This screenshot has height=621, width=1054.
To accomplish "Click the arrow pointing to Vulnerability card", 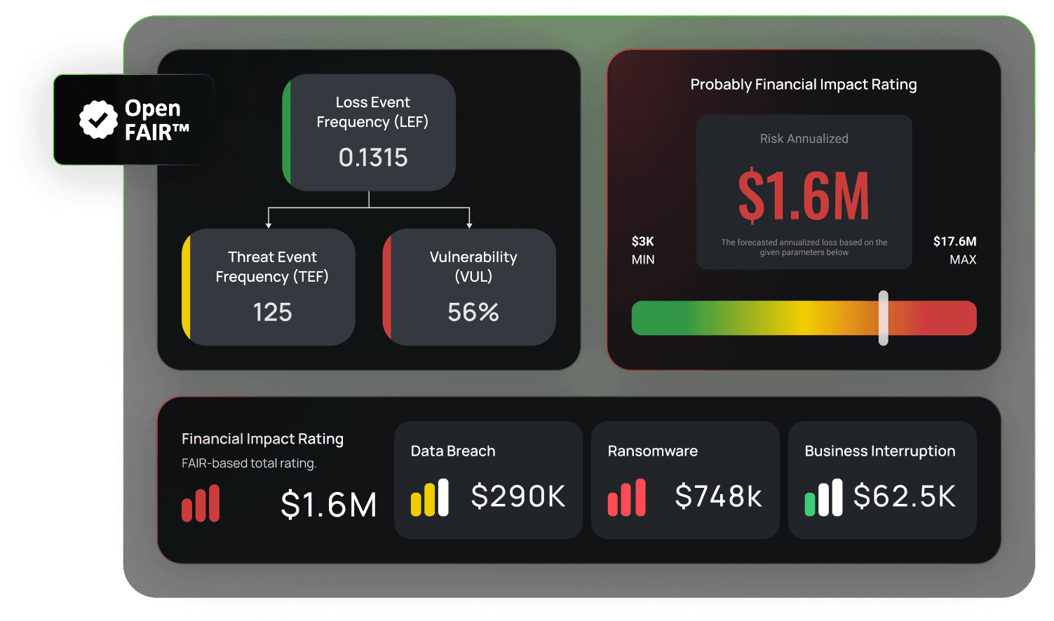I will [x=469, y=223].
